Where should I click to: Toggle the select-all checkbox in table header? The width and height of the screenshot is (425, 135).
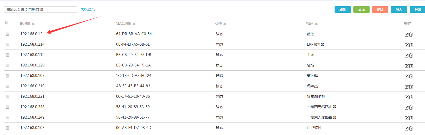pyautogui.click(x=7, y=23)
